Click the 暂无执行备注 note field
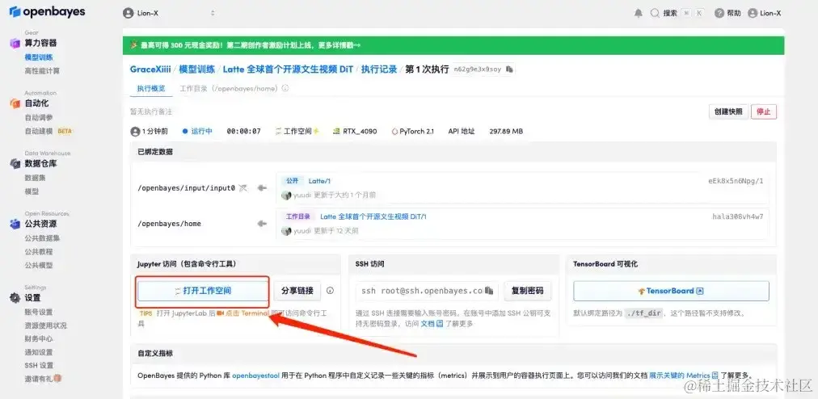This screenshot has width=818, height=399. click(x=151, y=111)
